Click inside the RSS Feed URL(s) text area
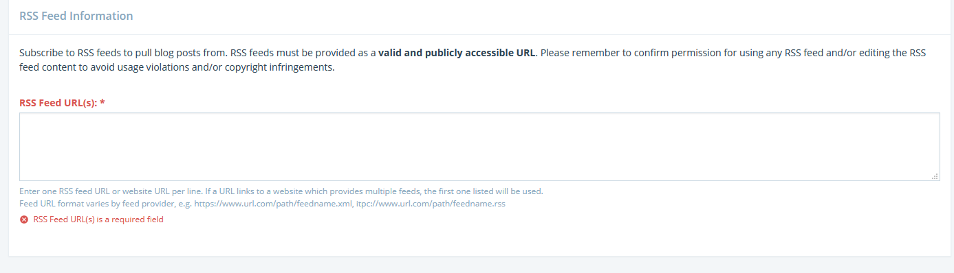This screenshot has height=273, width=954. [479, 147]
